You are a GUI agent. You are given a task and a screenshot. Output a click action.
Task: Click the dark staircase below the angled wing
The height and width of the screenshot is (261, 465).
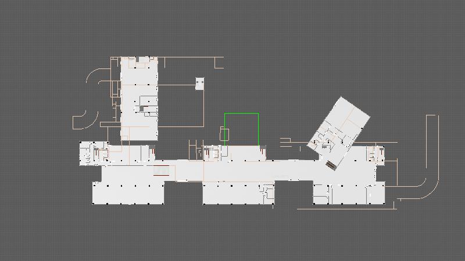(x=331, y=165)
